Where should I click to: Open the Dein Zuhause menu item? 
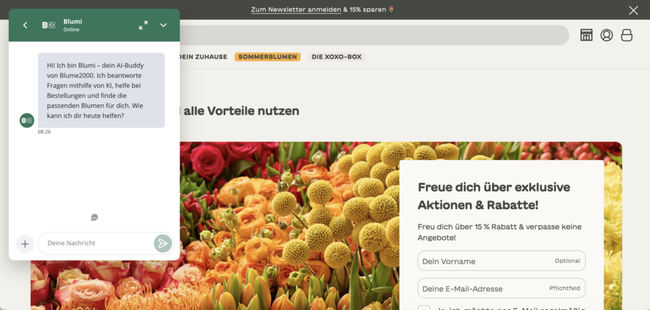[204, 57]
